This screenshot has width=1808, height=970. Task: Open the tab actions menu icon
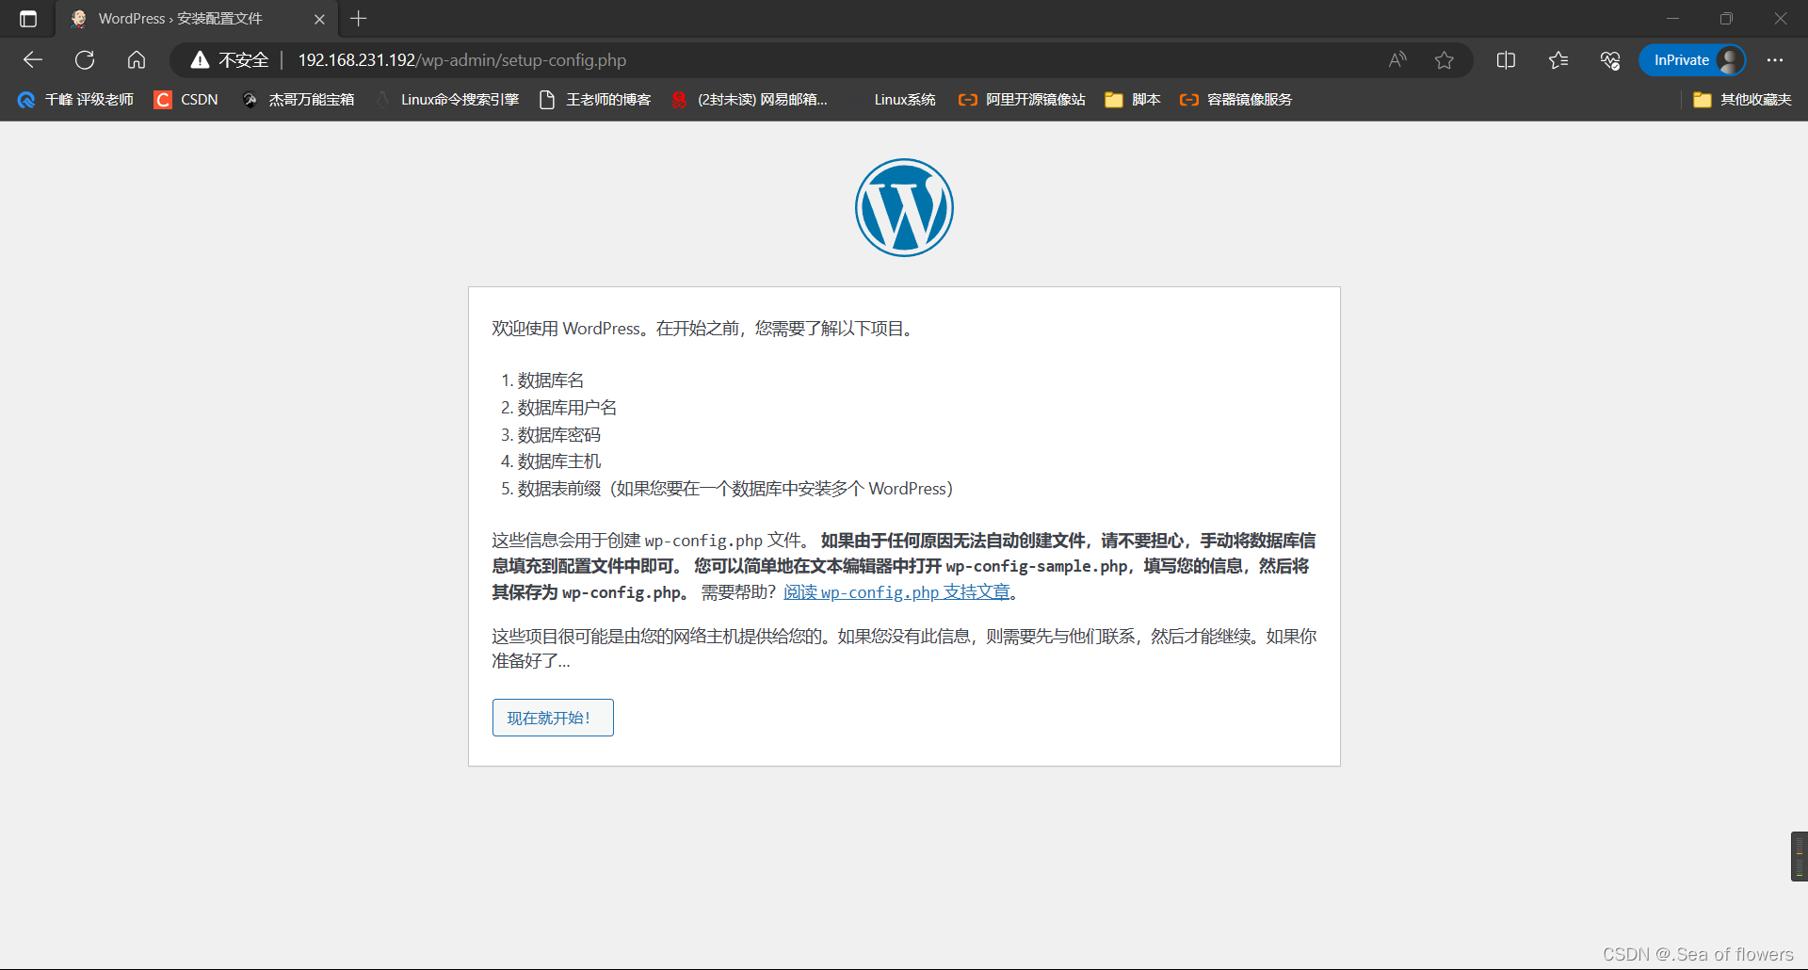(x=28, y=19)
